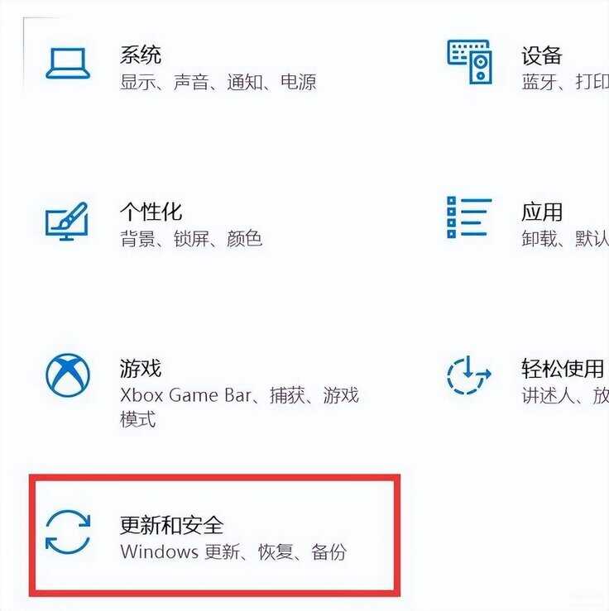
Task: Open the 系统 settings title
Action: [141, 55]
